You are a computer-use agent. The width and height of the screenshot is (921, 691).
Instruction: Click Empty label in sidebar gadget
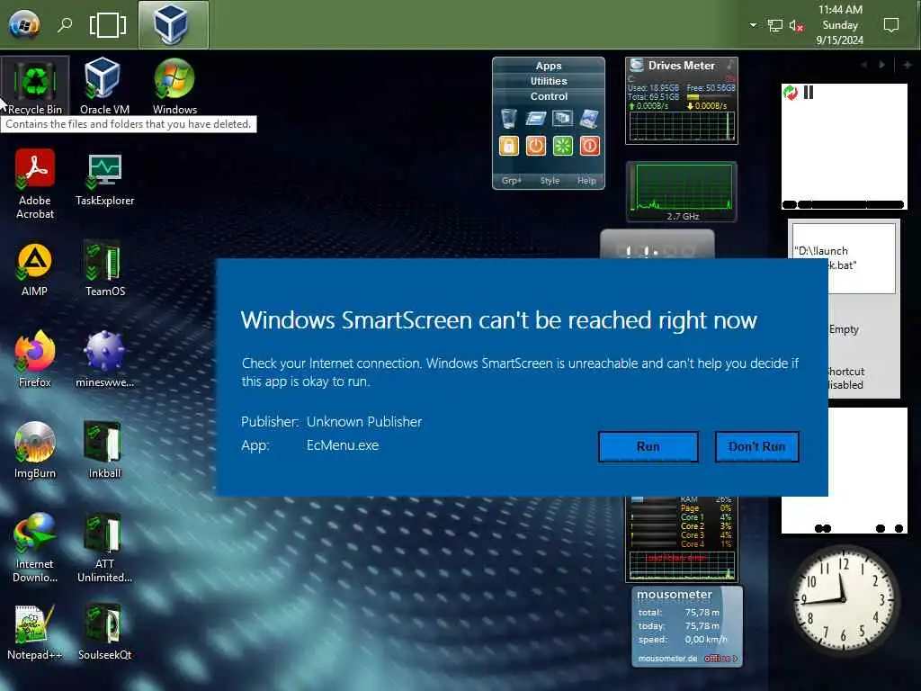(x=844, y=329)
